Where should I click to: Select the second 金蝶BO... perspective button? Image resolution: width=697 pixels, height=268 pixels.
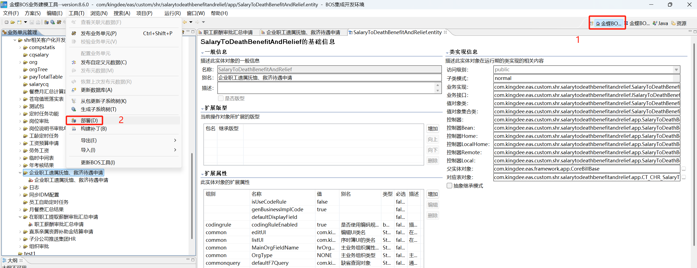click(x=637, y=23)
